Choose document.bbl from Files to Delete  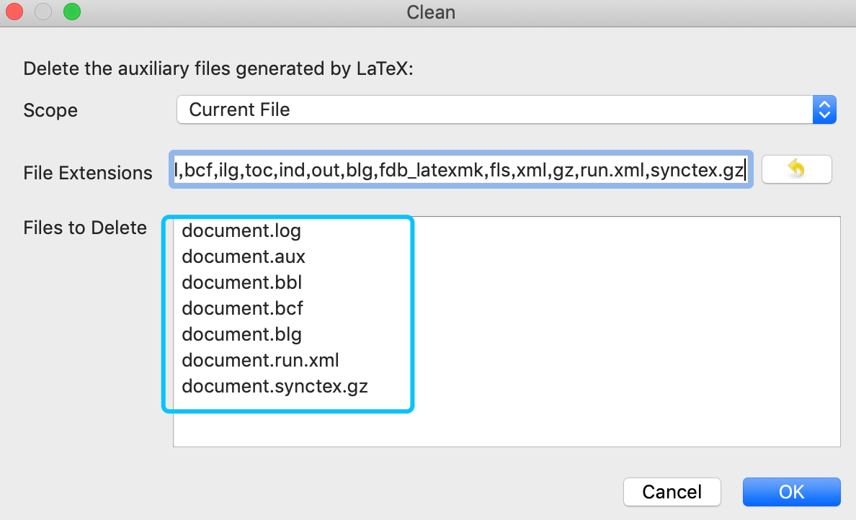(x=236, y=282)
